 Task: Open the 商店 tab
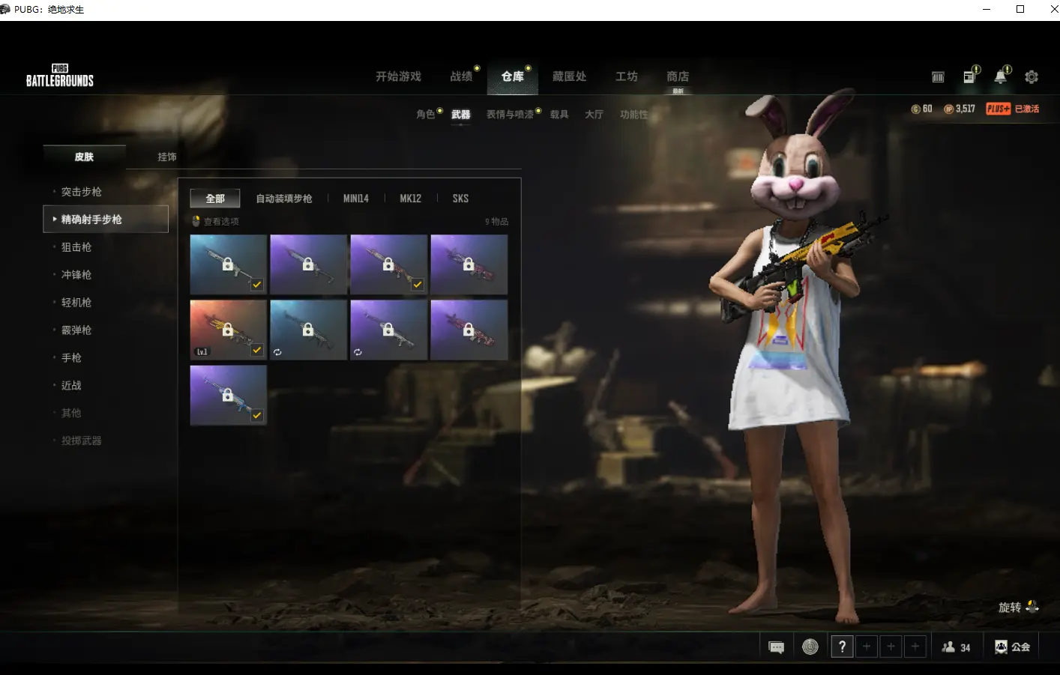point(678,76)
